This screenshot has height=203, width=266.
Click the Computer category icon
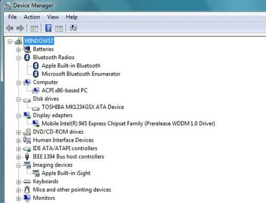click(27, 82)
